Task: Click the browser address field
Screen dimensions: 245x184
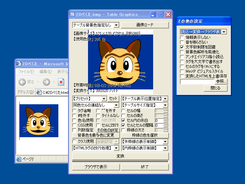Action: [x=52, y=92]
